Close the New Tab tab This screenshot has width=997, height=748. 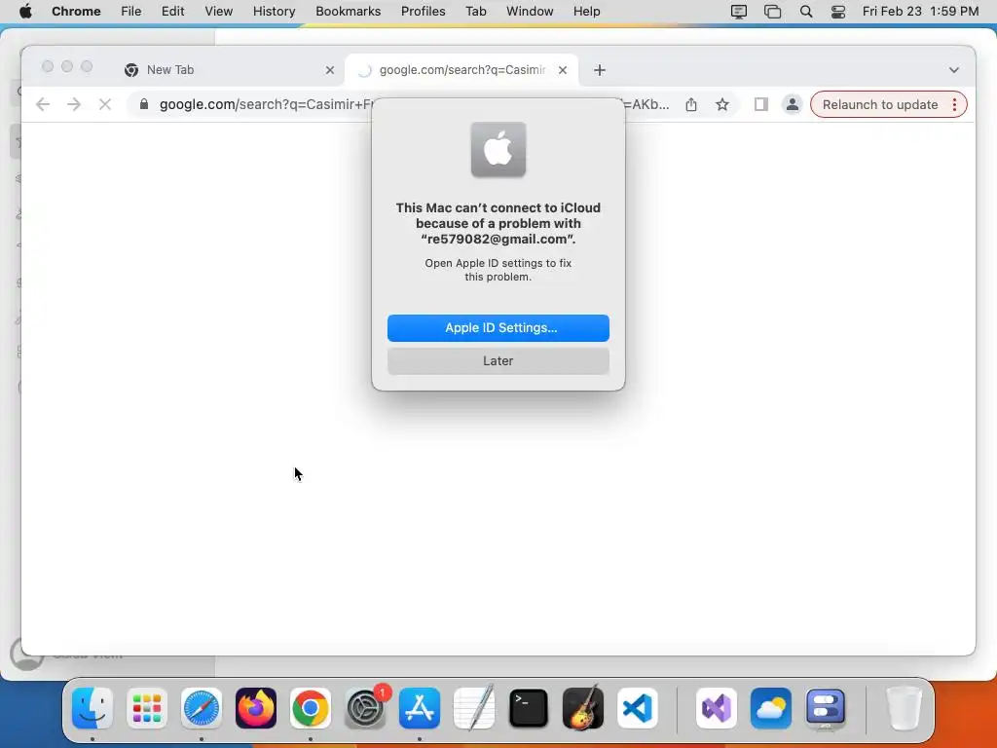329,70
